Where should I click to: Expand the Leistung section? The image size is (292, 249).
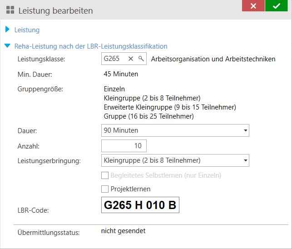tap(7, 29)
